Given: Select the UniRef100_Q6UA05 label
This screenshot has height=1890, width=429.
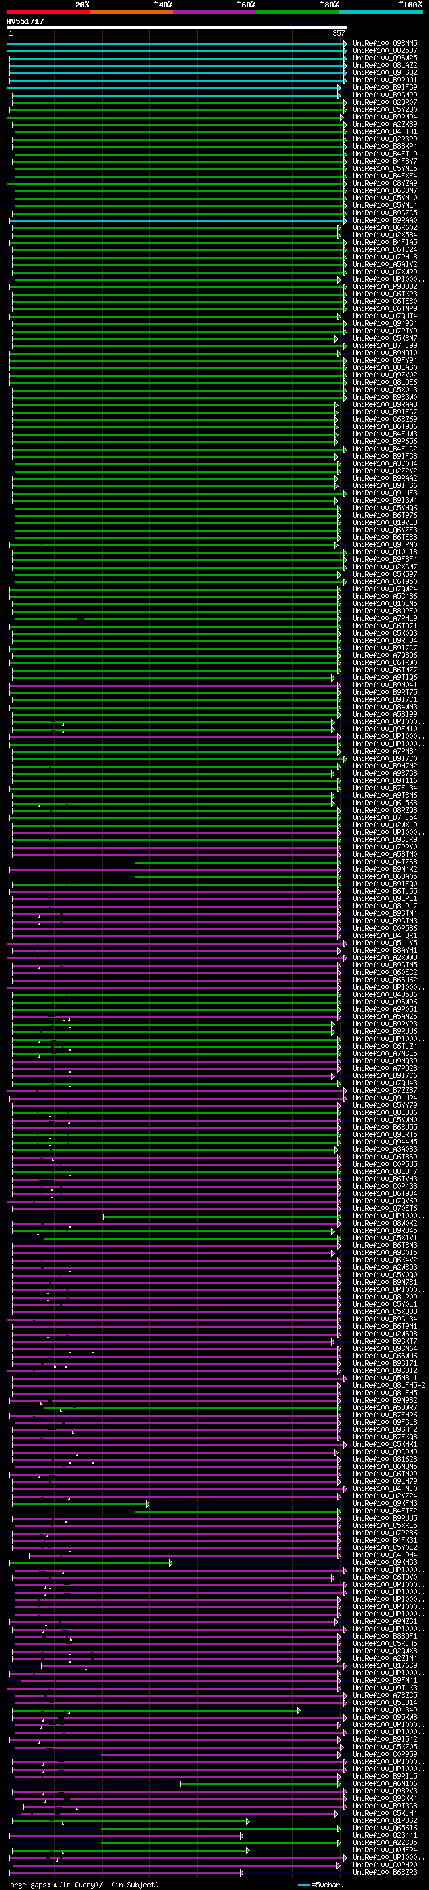Looking at the screenshot, I should coord(385,877).
